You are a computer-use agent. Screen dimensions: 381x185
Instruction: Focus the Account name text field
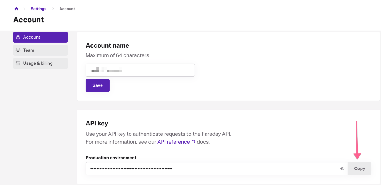pyautogui.click(x=140, y=70)
